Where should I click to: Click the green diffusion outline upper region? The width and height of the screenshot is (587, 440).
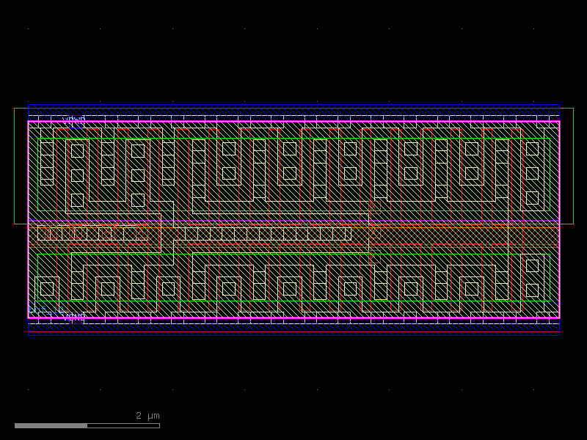click(x=293, y=136)
